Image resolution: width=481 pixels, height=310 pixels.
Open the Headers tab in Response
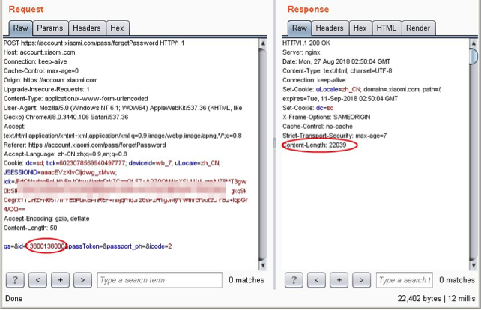330,28
